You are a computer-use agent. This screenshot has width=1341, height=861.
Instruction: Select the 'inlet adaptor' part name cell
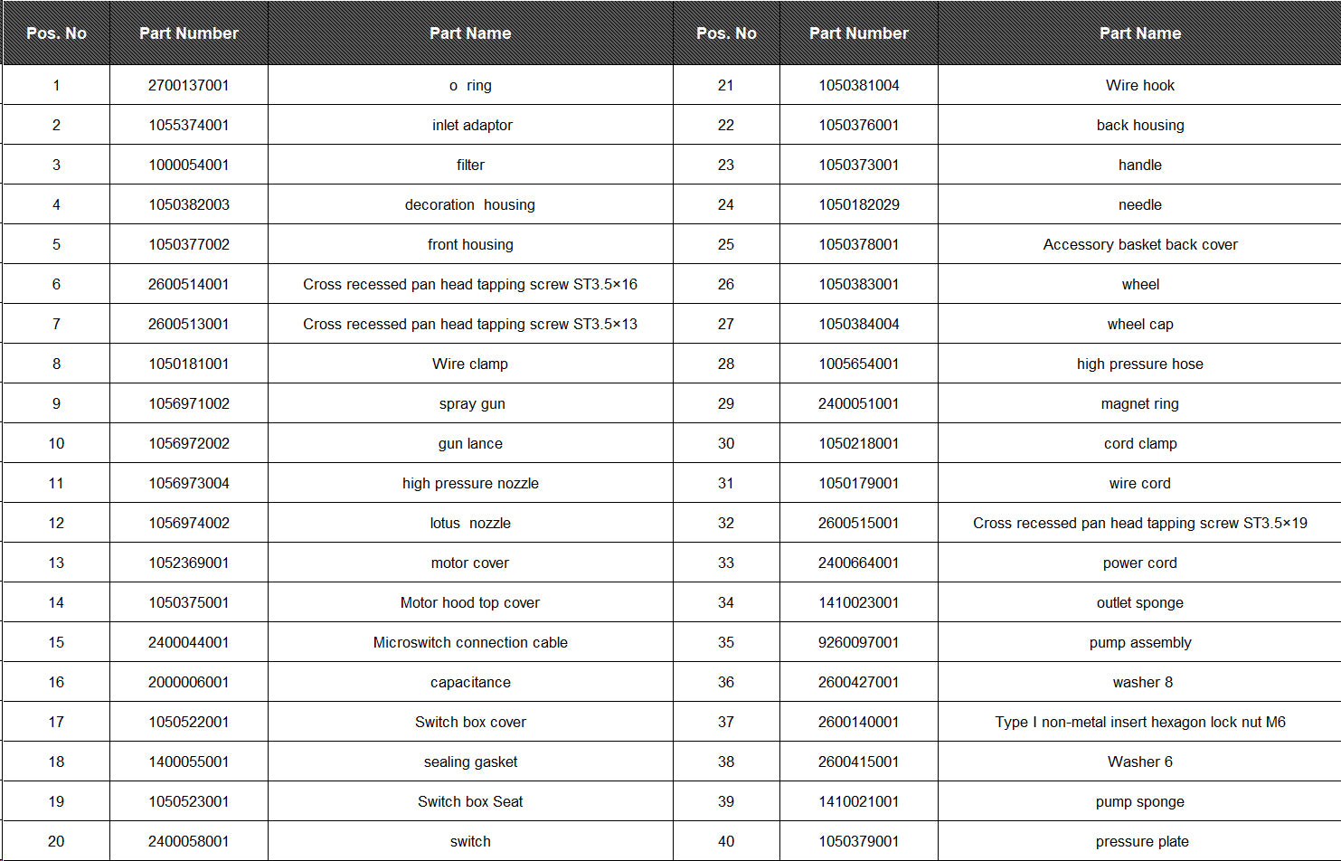click(x=470, y=125)
